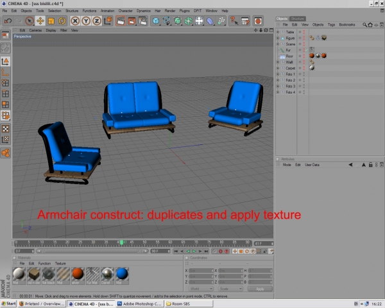Select the Live Selection tool
Viewport: 385px width, 308px height.
click(30, 21)
